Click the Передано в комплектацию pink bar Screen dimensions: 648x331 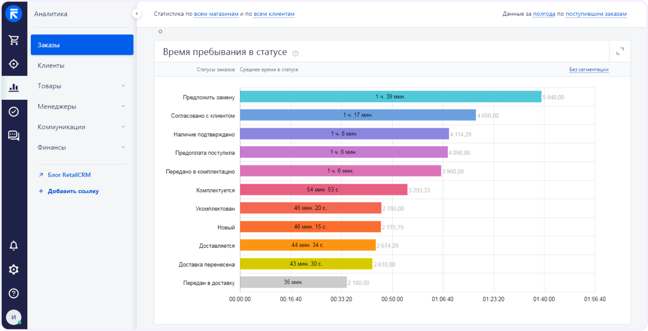tap(340, 171)
